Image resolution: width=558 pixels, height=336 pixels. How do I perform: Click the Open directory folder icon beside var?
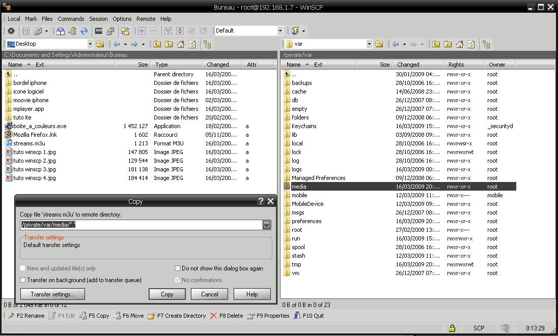(x=379, y=44)
